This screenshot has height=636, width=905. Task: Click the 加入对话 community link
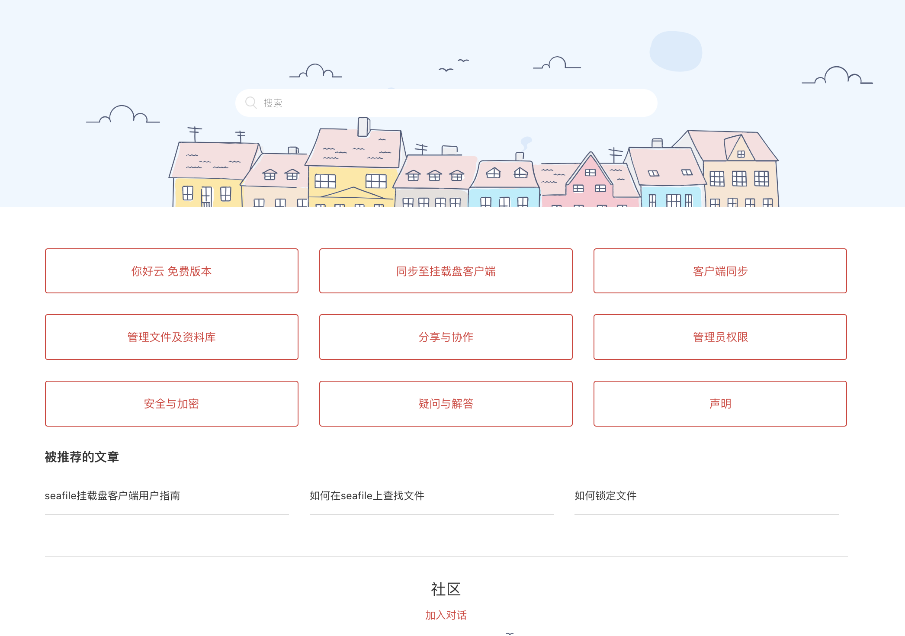pyautogui.click(x=446, y=615)
